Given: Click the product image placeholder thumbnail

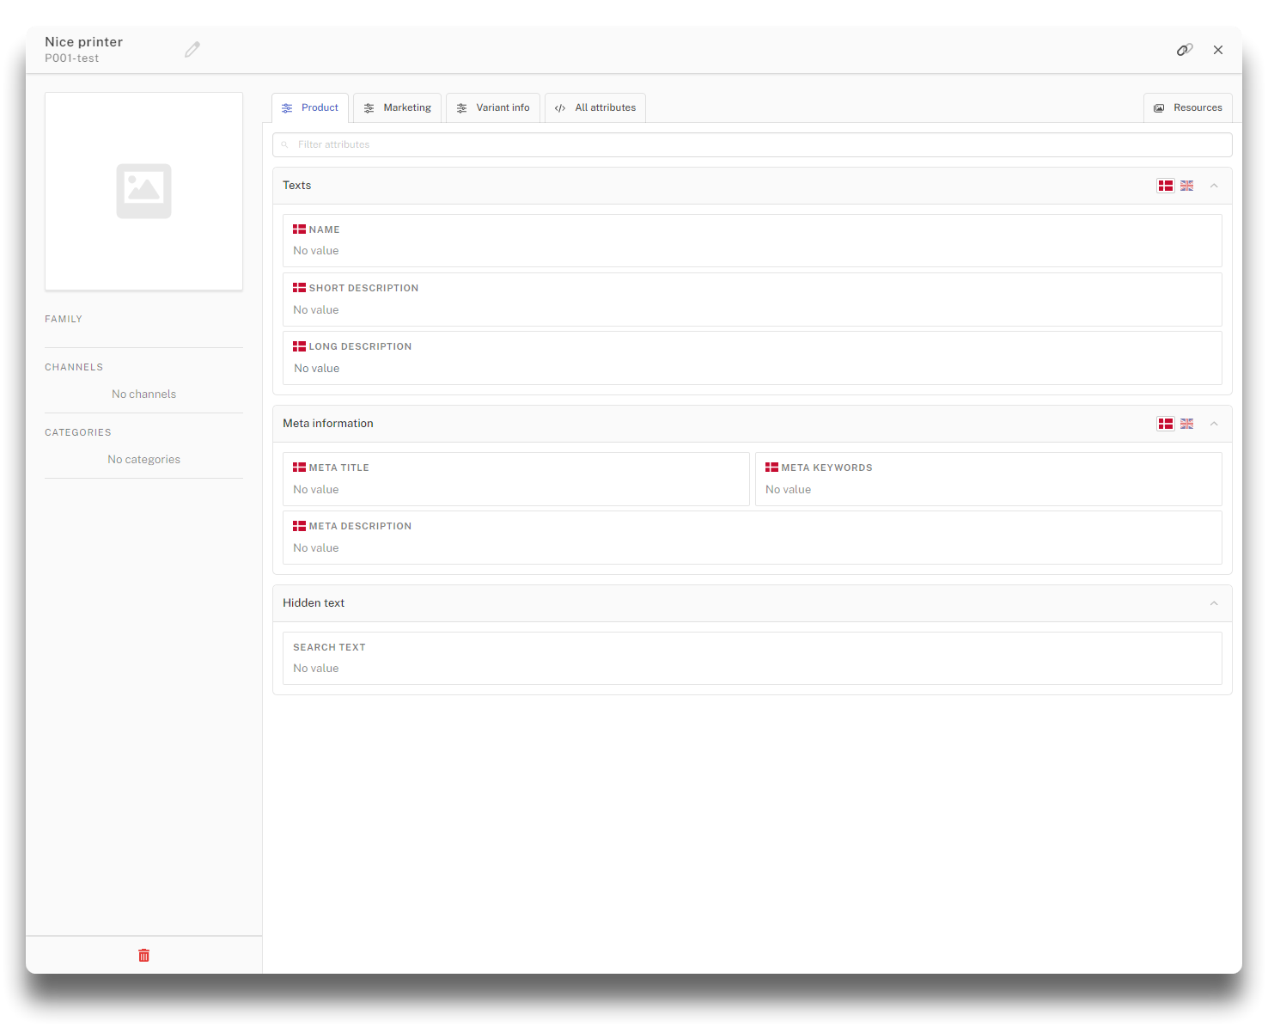Looking at the screenshot, I should 143,191.
